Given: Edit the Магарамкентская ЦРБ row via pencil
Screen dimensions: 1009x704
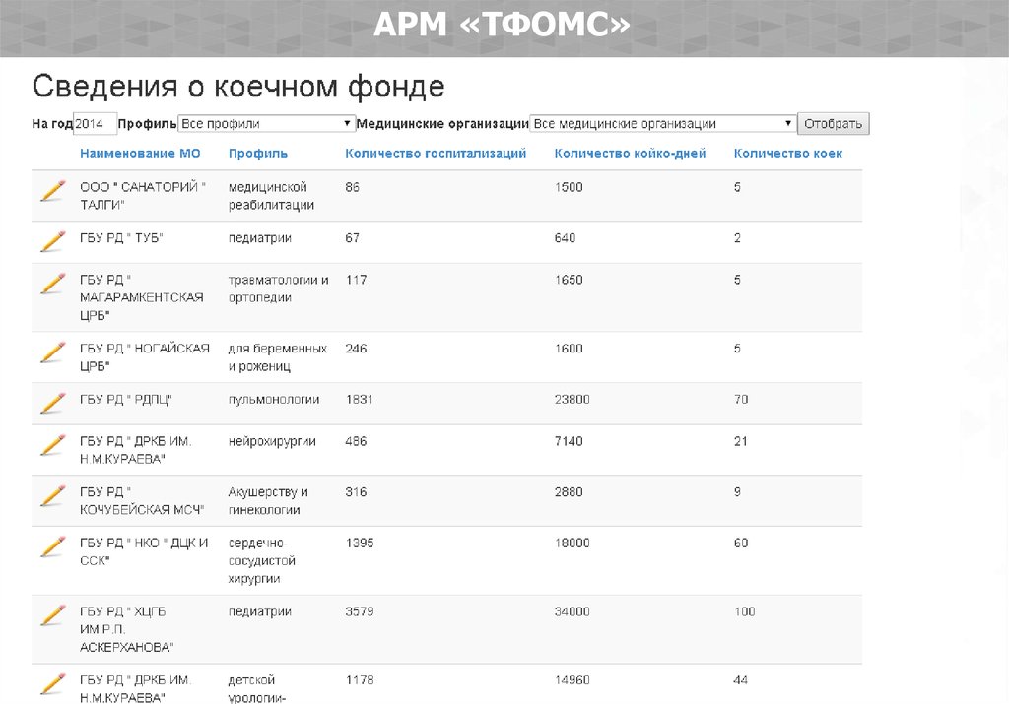Looking at the screenshot, I should click(x=52, y=283).
